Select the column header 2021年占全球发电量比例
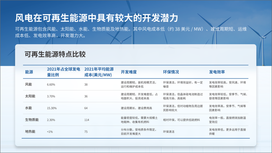Screen dimensions: 272x153 coord(63,72)
